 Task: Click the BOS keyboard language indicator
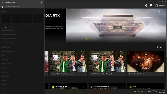coord(150,91)
